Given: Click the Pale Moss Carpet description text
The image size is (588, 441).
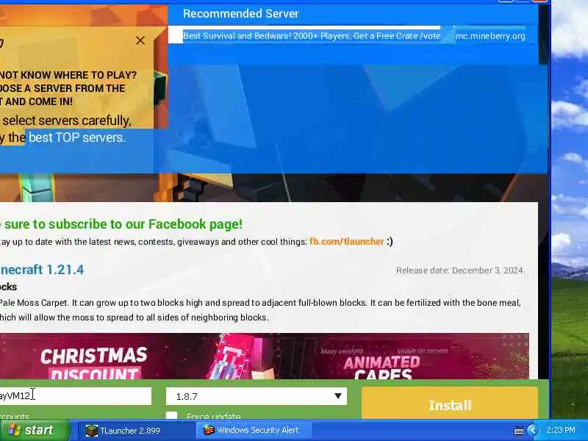Looking at the screenshot, I should point(260,309).
